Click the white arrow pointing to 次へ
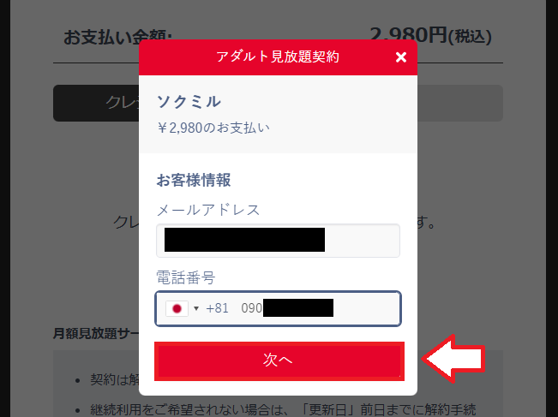 pyautogui.click(x=453, y=359)
